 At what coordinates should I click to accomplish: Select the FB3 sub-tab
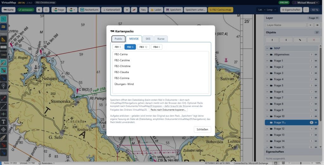[143, 47]
